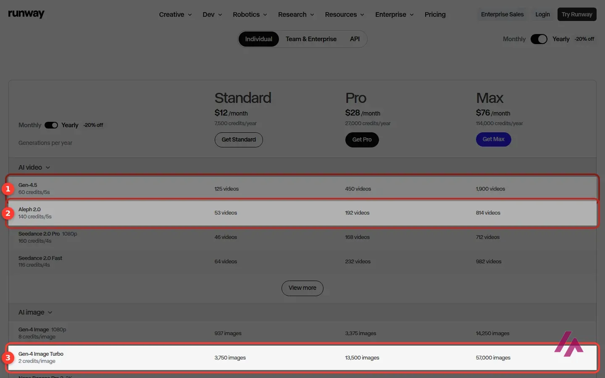Click the 937 images cell
The height and width of the screenshot is (378, 605).
[x=228, y=333]
